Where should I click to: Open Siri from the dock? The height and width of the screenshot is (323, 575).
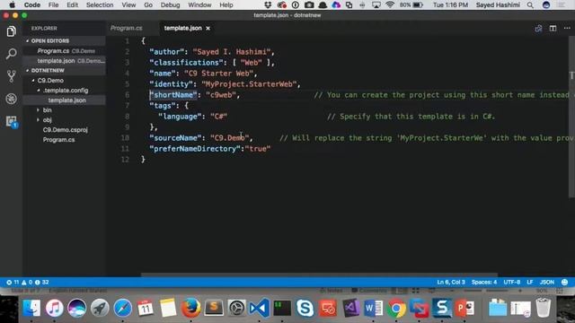76,308
